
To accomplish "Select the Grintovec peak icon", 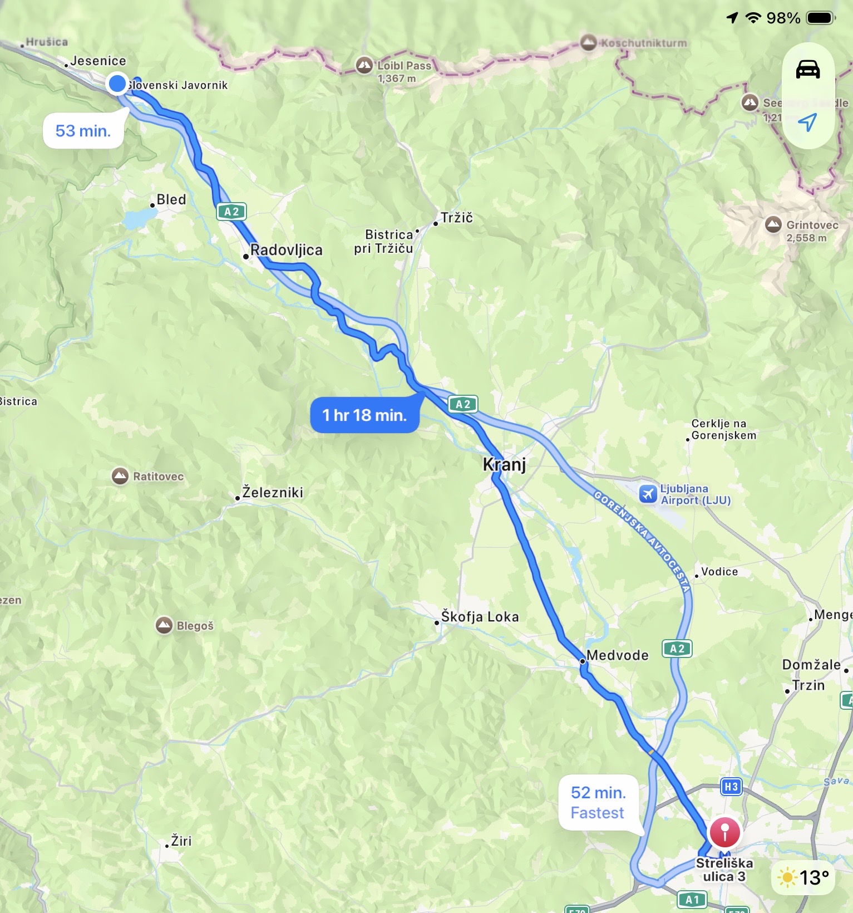I will click(x=773, y=225).
